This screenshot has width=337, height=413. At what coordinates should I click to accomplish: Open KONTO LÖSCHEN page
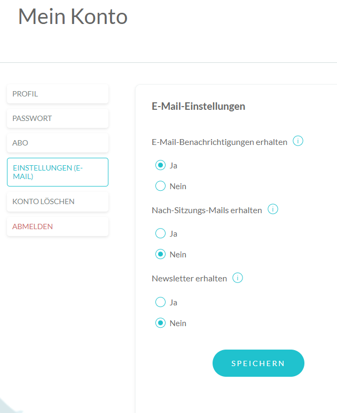click(x=58, y=201)
